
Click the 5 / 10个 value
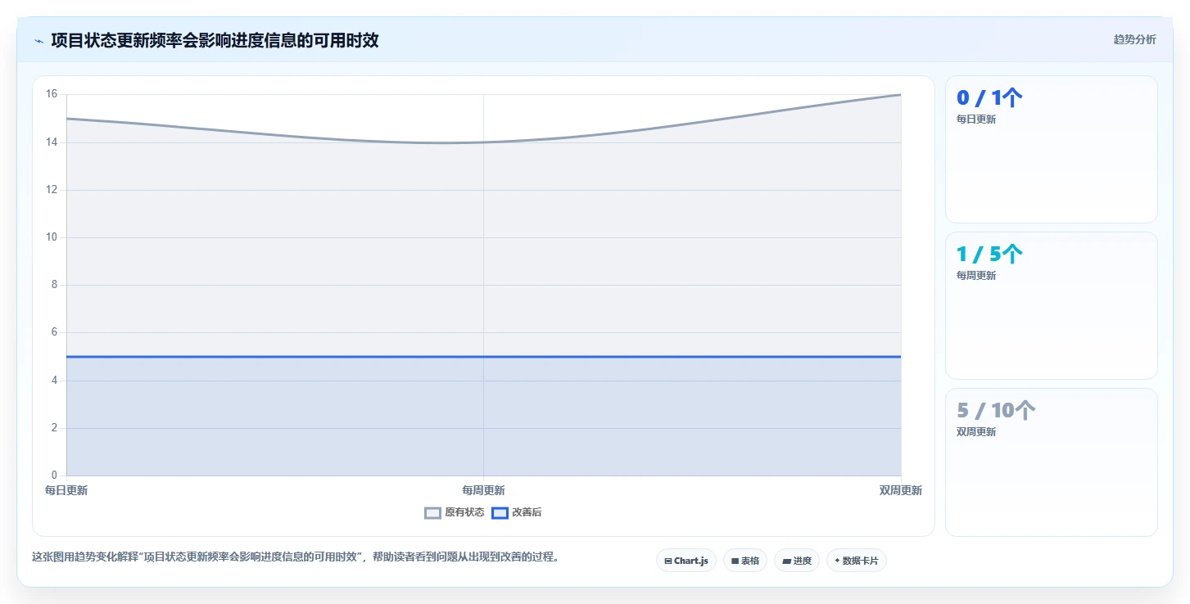(996, 411)
